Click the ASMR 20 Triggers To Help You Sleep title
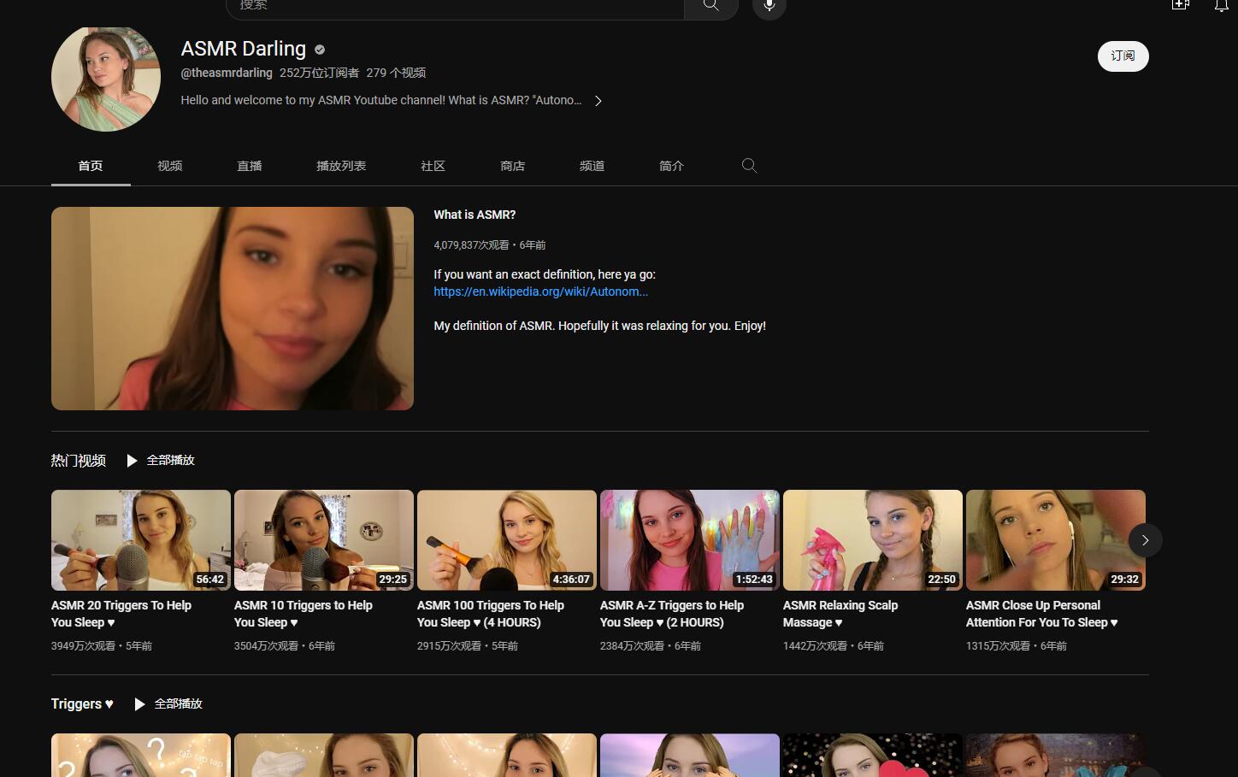The height and width of the screenshot is (777, 1238). click(x=121, y=614)
